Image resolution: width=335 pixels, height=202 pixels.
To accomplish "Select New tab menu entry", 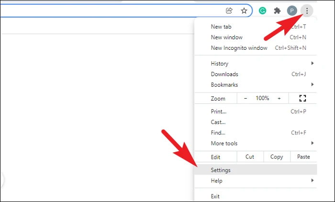I will pyautogui.click(x=256, y=27).
